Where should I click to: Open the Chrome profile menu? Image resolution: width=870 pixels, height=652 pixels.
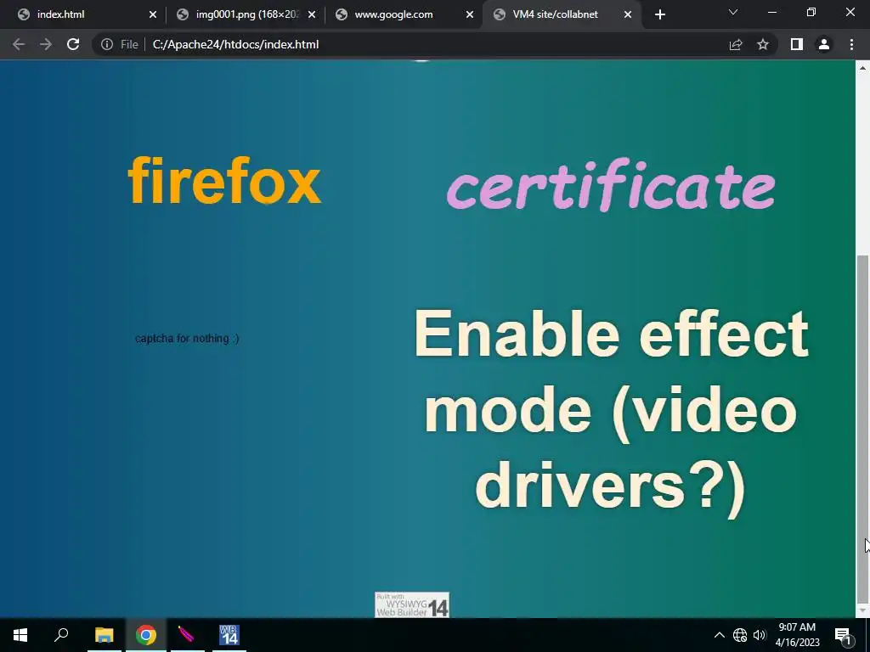[x=824, y=44]
